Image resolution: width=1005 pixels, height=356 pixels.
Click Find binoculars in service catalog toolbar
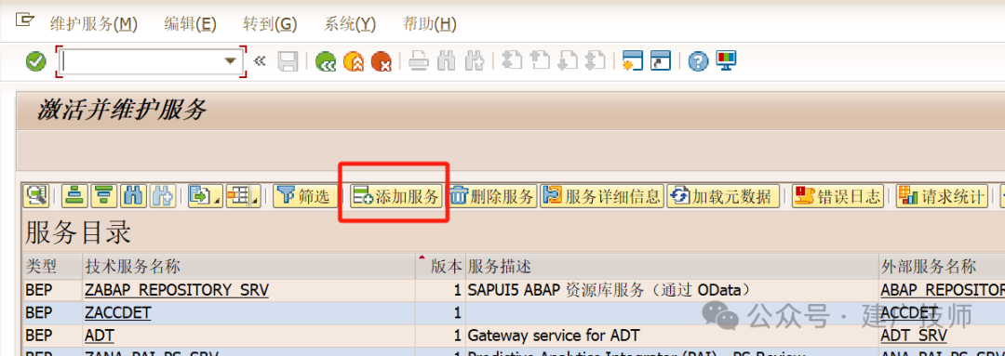pyautogui.click(x=134, y=196)
